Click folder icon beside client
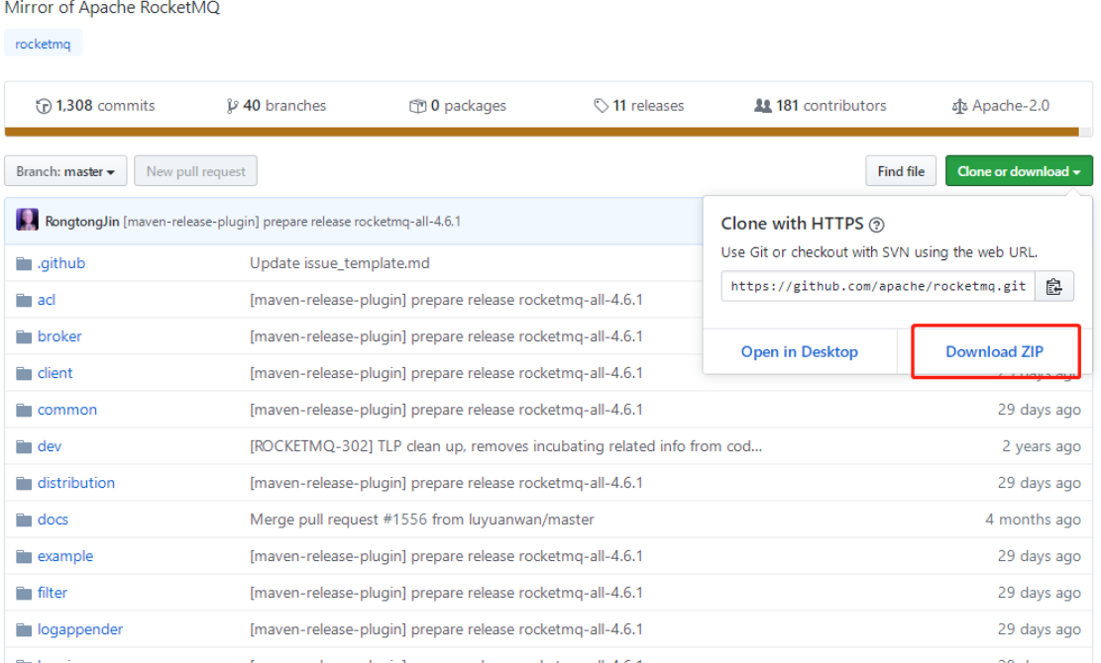Screen dimensions: 1101x663 (24, 373)
